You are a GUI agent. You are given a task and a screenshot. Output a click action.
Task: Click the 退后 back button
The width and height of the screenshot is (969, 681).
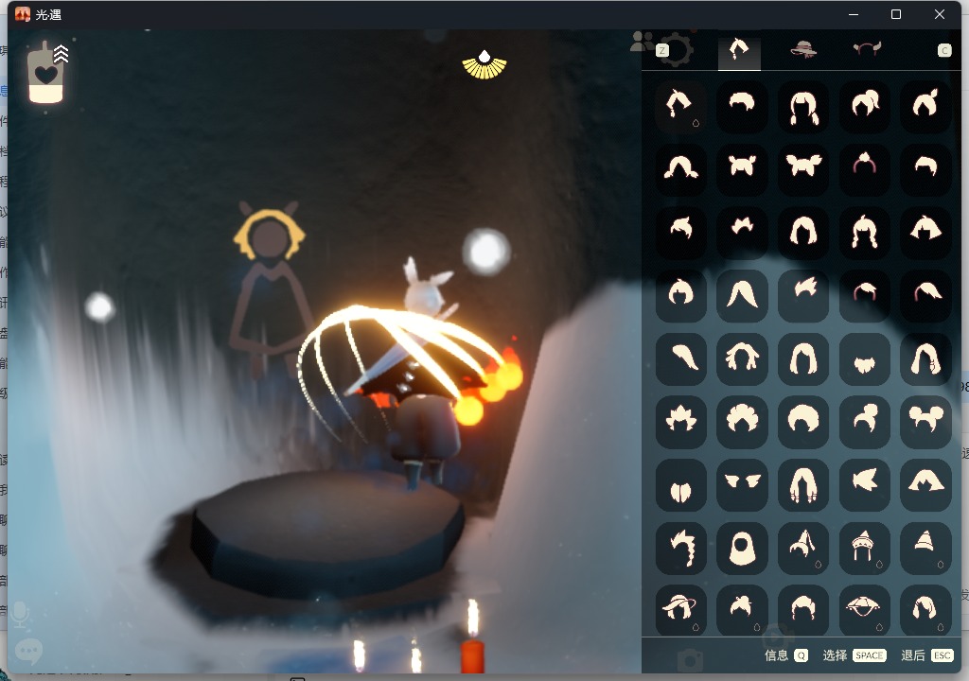point(927,655)
